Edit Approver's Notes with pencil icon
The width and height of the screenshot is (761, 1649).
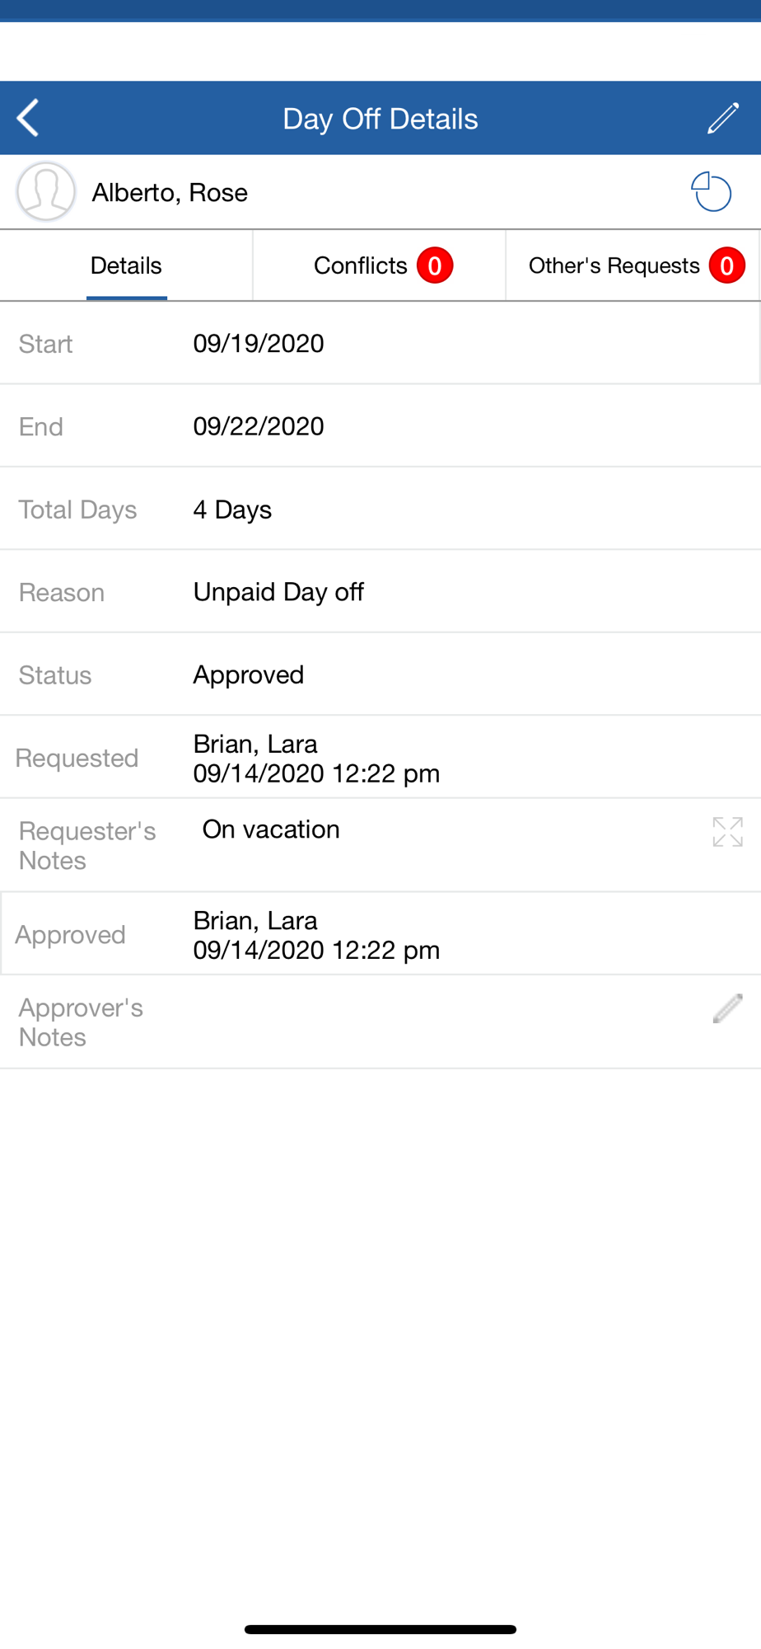pos(727,1008)
